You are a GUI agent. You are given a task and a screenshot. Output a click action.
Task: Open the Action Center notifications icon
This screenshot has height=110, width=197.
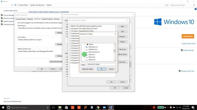[x=193, y=107]
